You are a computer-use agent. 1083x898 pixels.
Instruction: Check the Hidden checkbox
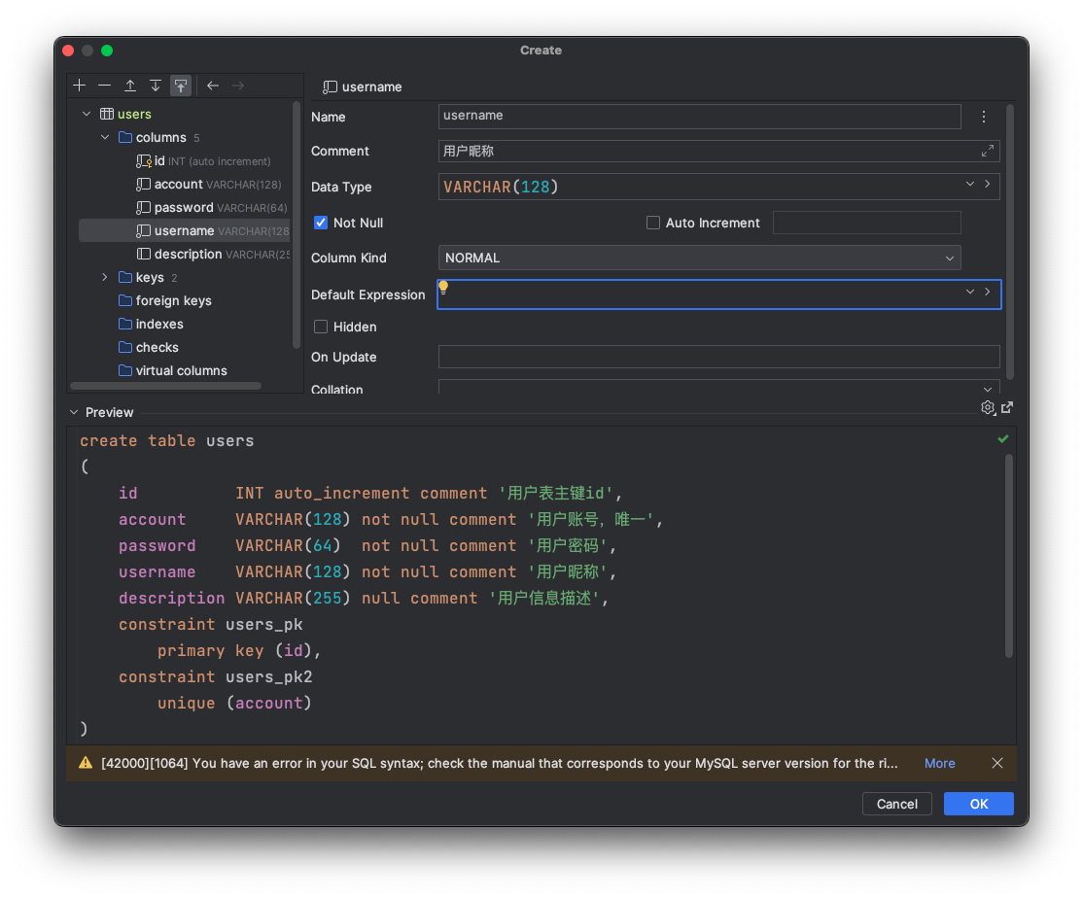[x=321, y=327]
